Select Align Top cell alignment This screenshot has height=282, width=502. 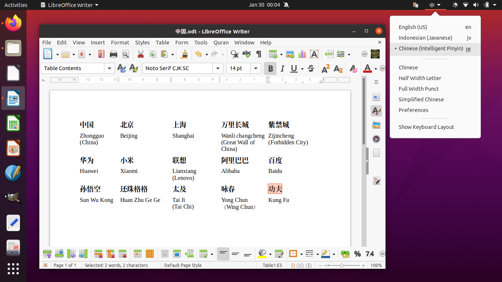pos(223,254)
